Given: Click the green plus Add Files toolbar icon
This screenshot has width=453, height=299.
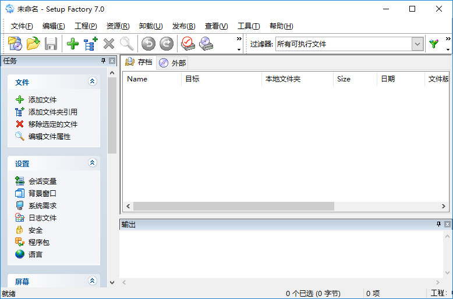Looking at the screenshot, I should (x=73, y=44).
